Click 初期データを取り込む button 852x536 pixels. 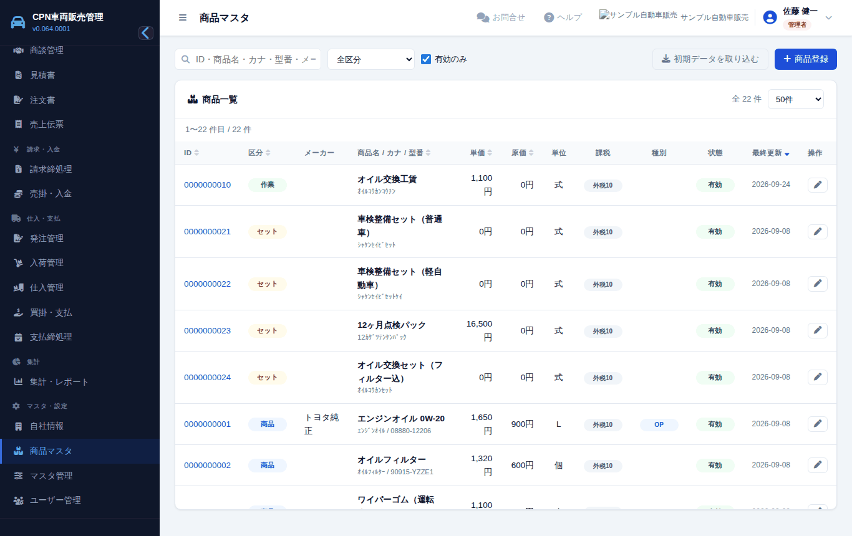(x=710, y=59)
